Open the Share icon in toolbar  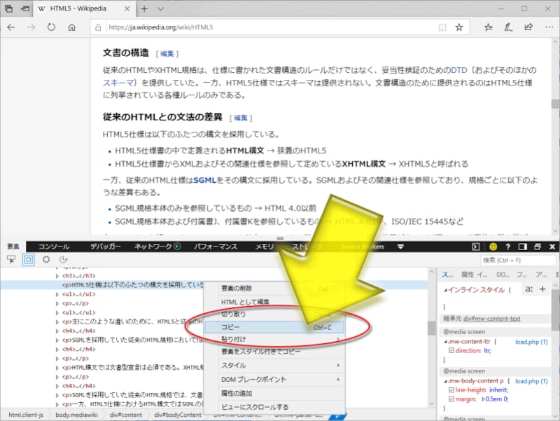click(528, 27)
